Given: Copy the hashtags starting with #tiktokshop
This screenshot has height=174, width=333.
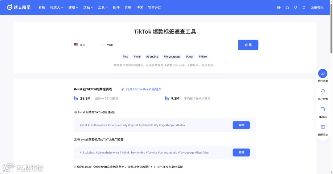Looking at the screenshot, I should 241,152.
